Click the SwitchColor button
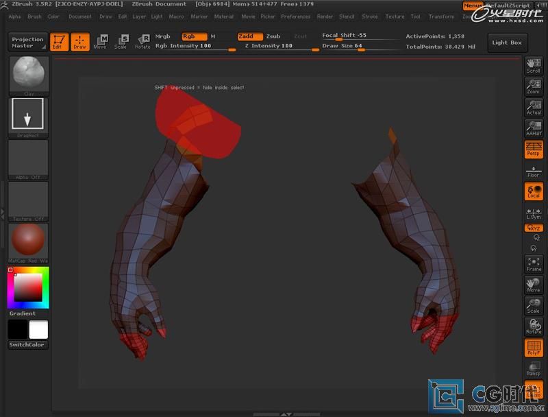This screenshot has height=417, width=548. point(27,344)
